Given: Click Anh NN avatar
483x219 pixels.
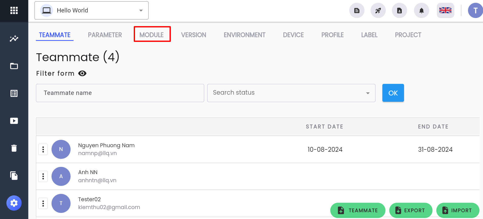Looking at the screenshot, I should click(61, 176).
